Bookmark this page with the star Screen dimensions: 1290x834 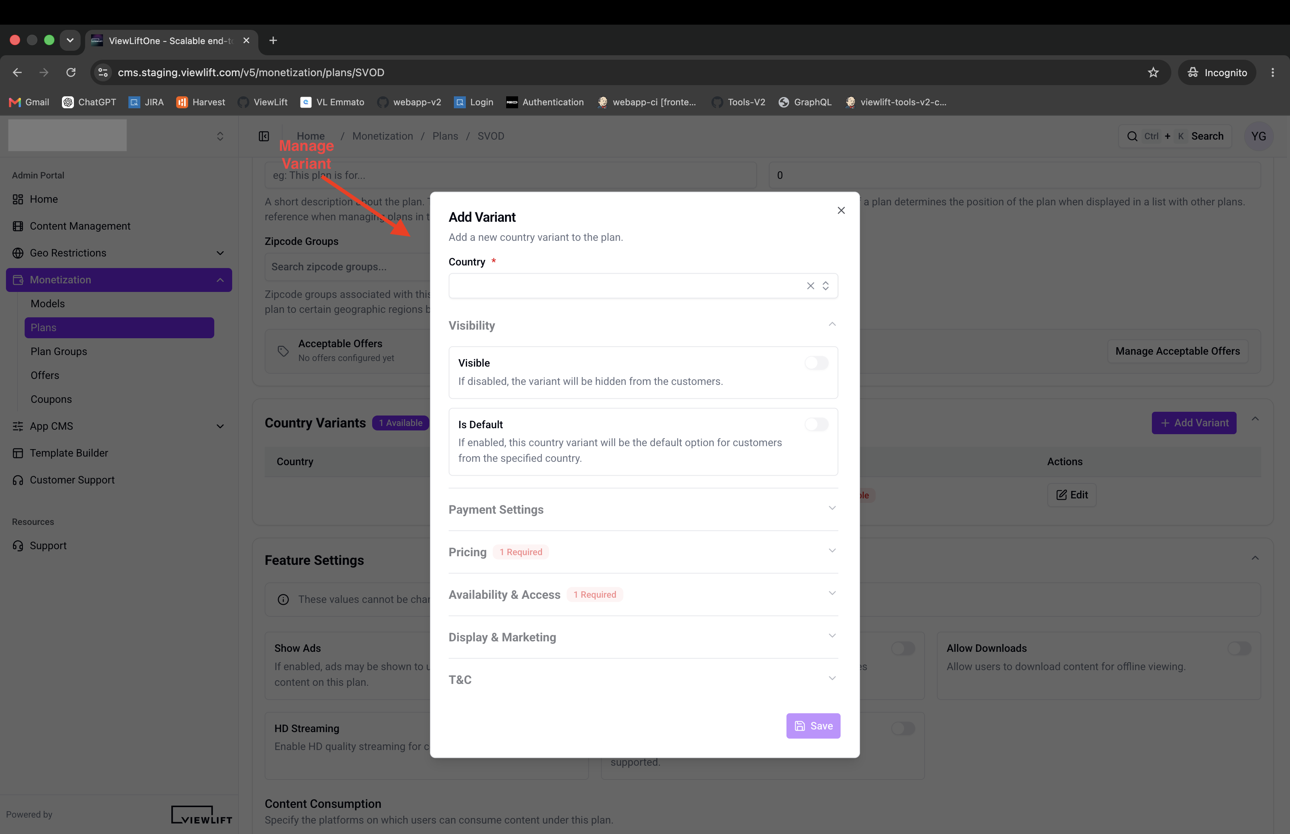click(1153, 72)
